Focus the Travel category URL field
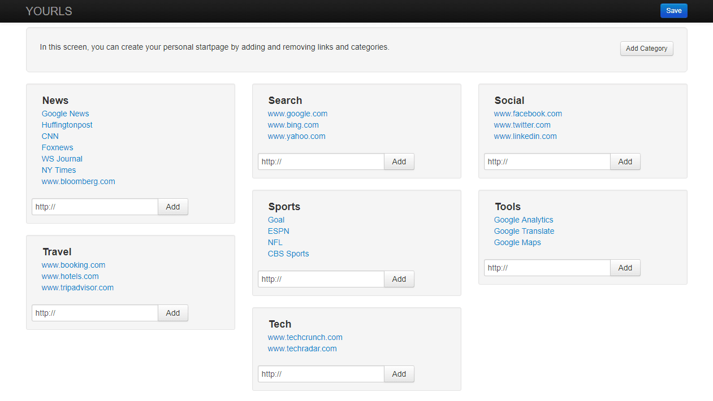This screenshot has height=401, width=713. (x=95, y=313)
